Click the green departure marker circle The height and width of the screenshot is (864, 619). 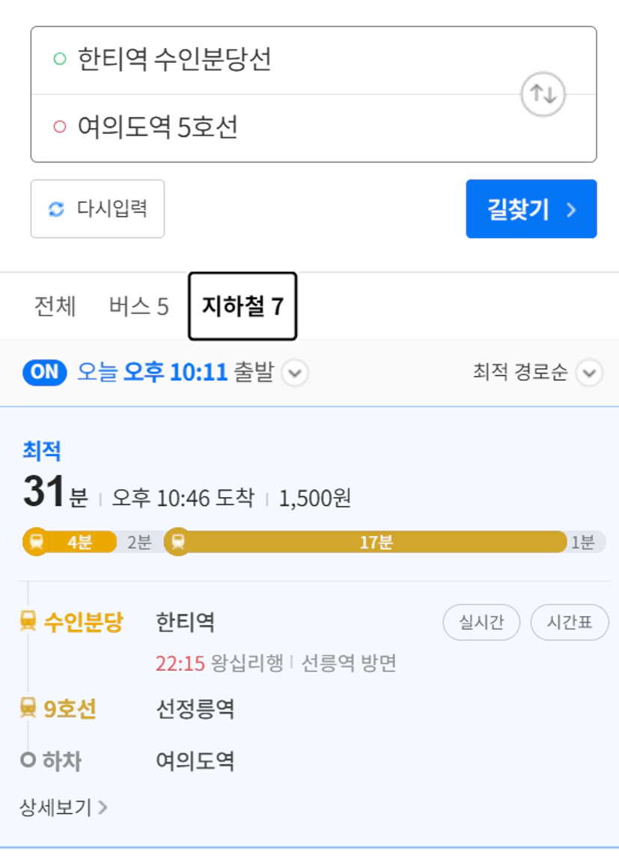pyautogui.click(x=59, y=58)
